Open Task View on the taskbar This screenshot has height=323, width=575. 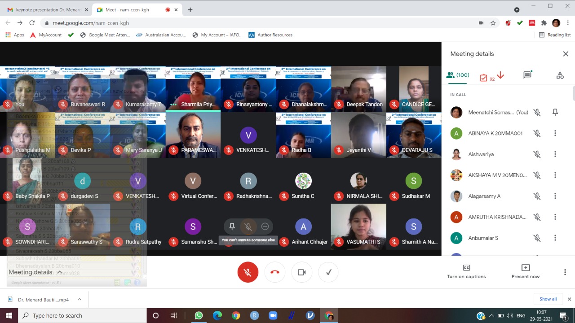click(174, 316)
